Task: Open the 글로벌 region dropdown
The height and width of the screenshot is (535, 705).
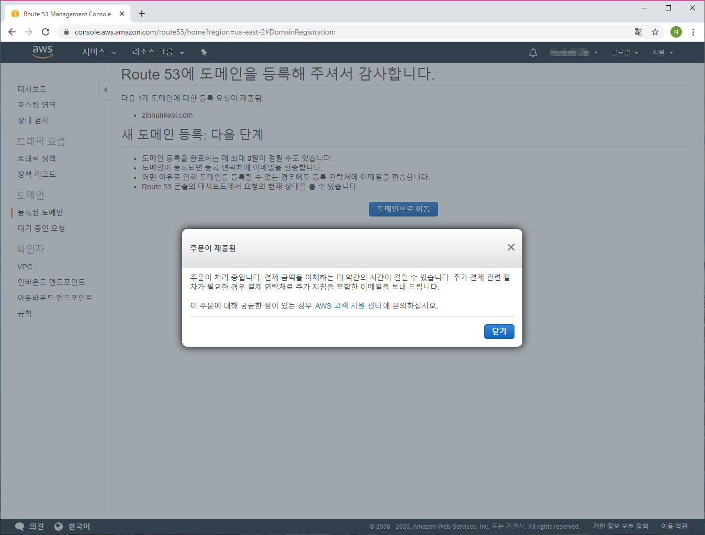Action: coord(625,52)
